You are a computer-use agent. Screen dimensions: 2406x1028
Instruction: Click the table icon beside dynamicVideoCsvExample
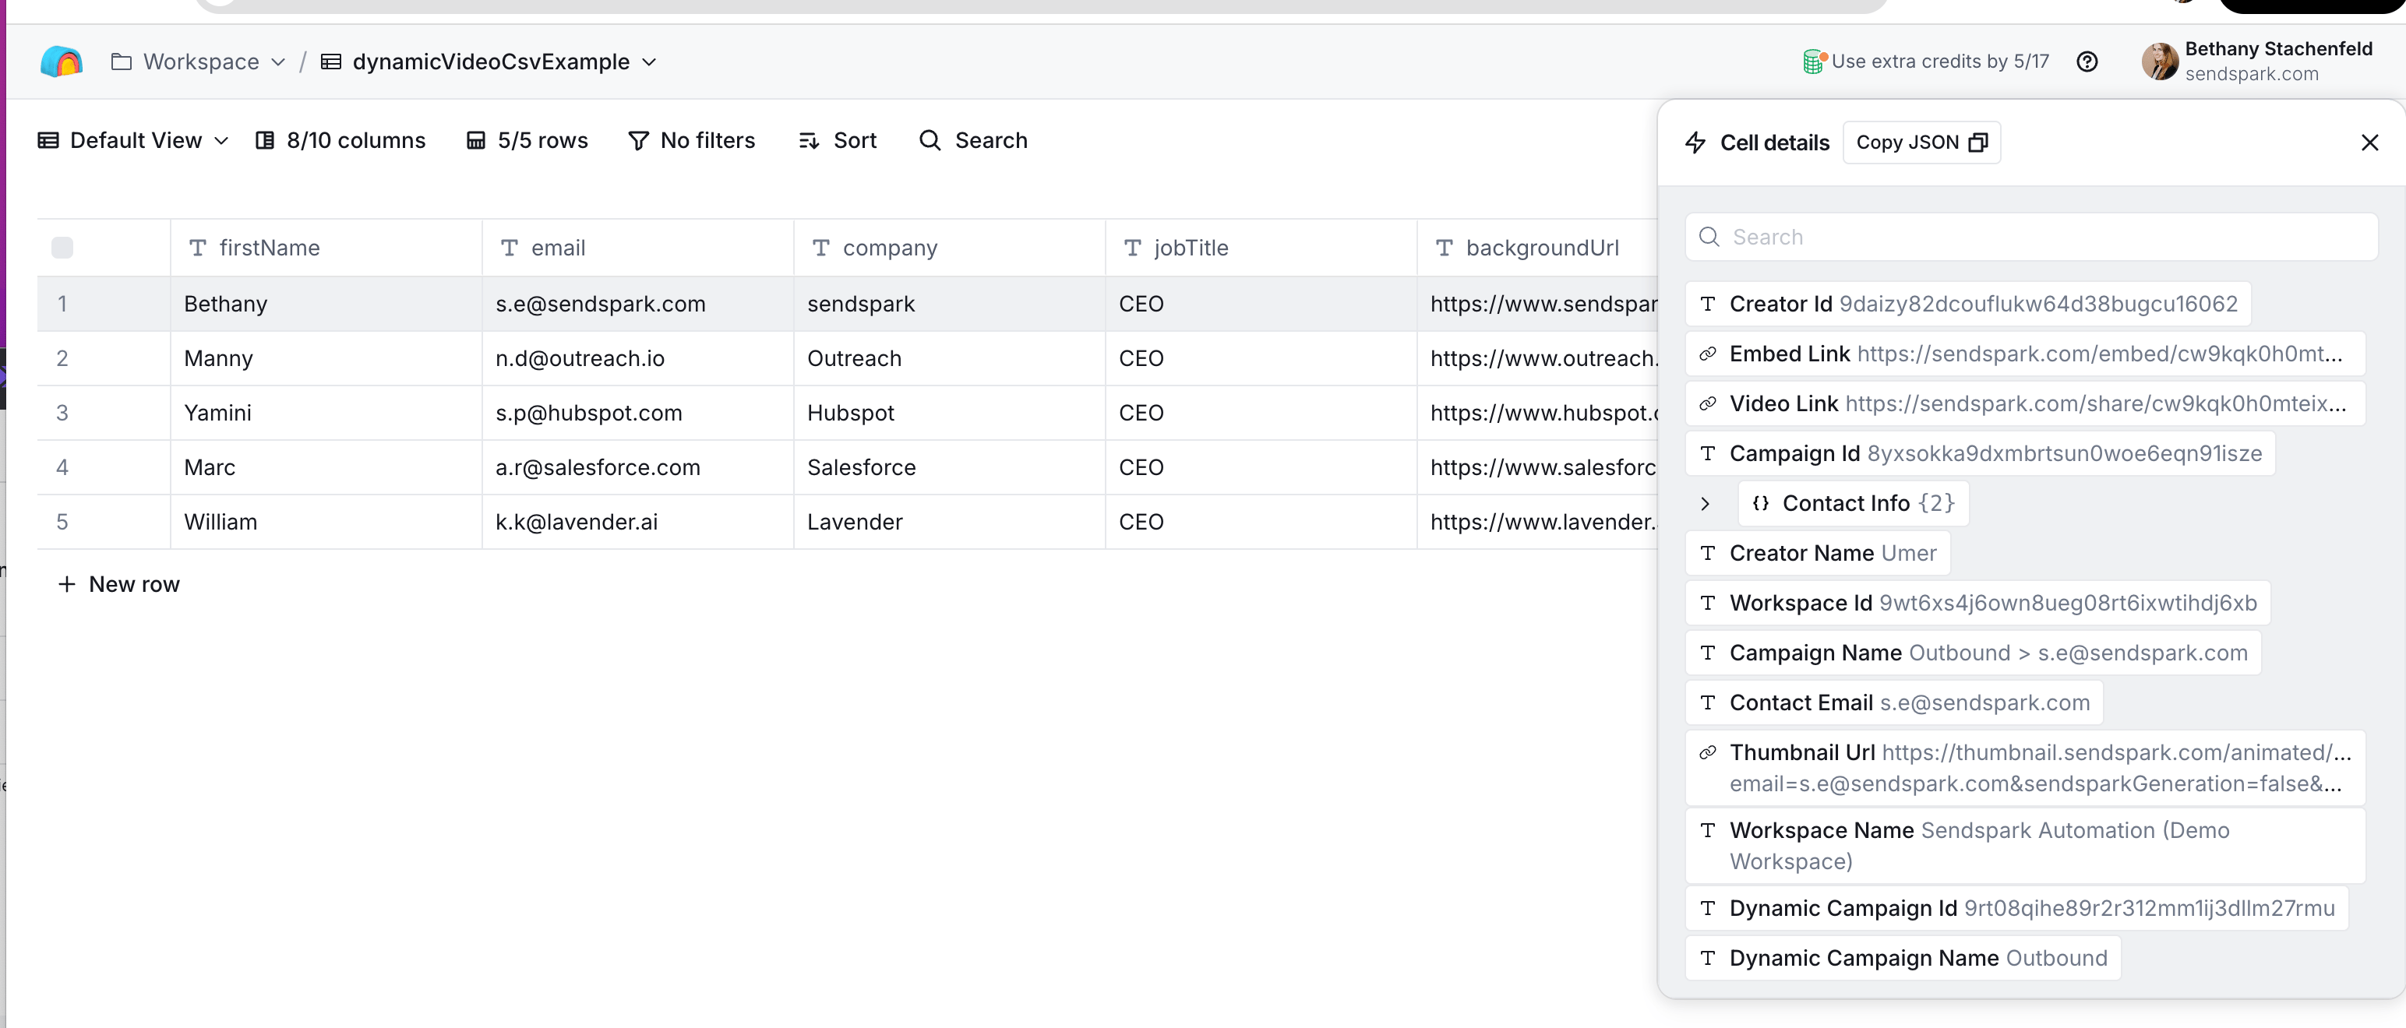point(330,62)
